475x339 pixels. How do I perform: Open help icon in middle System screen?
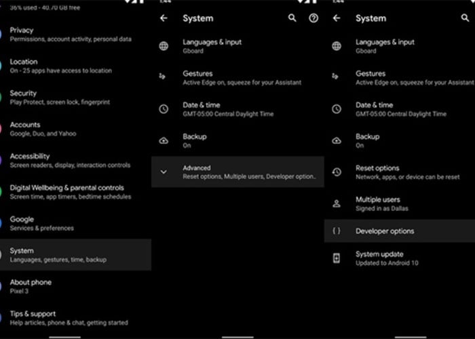(x=313, y=18)
